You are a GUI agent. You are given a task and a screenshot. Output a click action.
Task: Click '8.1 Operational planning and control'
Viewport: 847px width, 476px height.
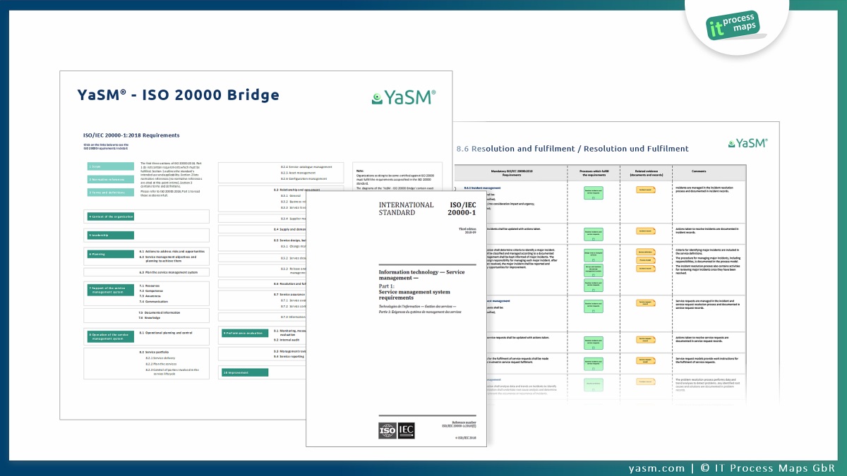165,332
